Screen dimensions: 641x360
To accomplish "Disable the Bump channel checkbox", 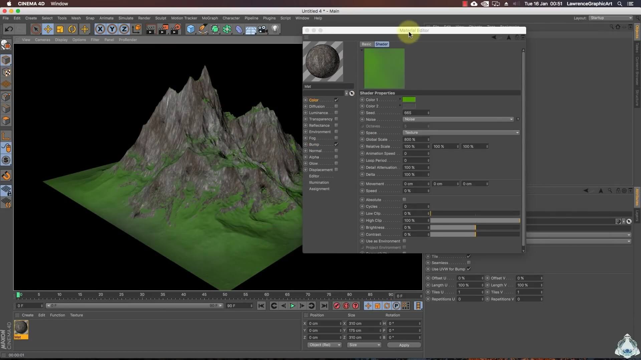I will (x=336, y=144).
